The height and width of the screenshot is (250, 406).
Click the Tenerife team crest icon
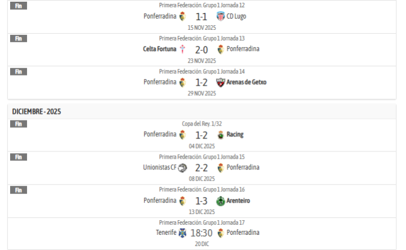(x=182, y=233)
